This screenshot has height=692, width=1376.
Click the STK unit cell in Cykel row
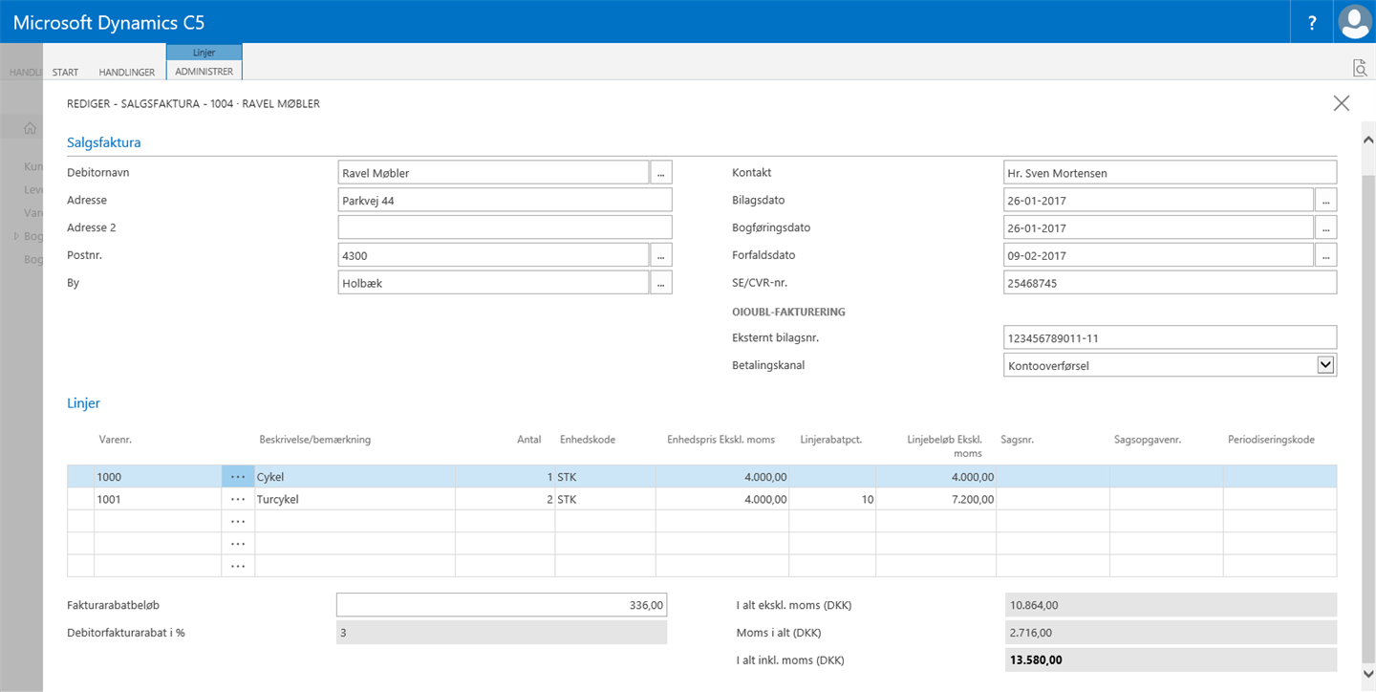click(606, 477)
